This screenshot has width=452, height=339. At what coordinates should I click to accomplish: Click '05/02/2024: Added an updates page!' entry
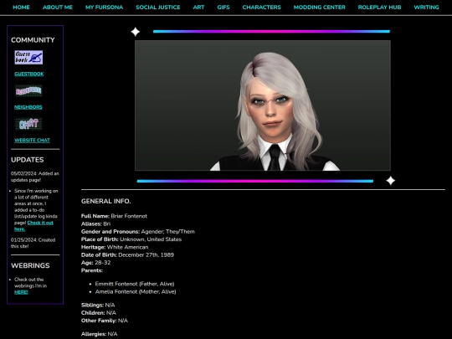[x=34, y=177]
